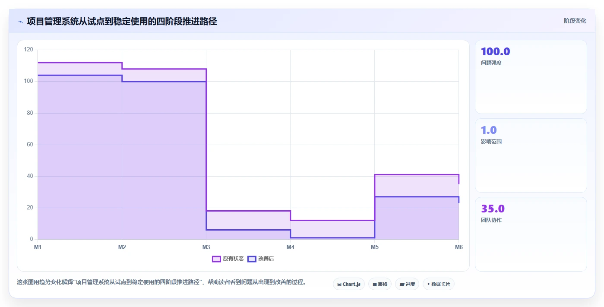Toggle the 原有状态 legend series
The width and height of the screenshot is (604, 307).
[228, 259]
